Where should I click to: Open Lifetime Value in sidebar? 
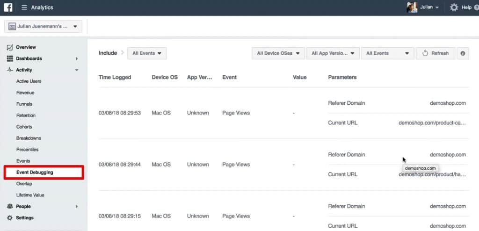tap(30, 195)
